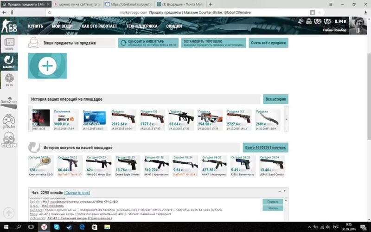Open case key purchase priced 128

(41, 166)
